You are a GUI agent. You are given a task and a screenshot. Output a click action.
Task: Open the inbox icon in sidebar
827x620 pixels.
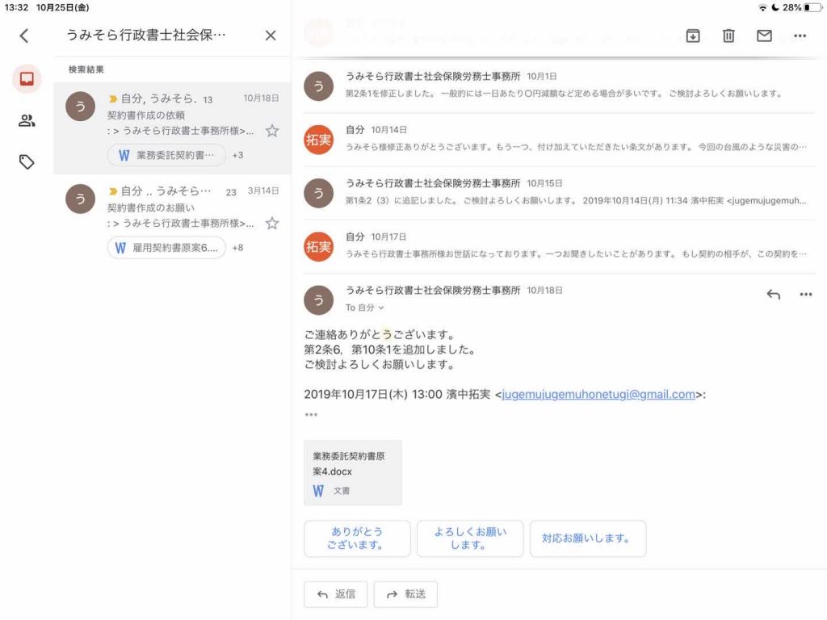click(27, 79)
